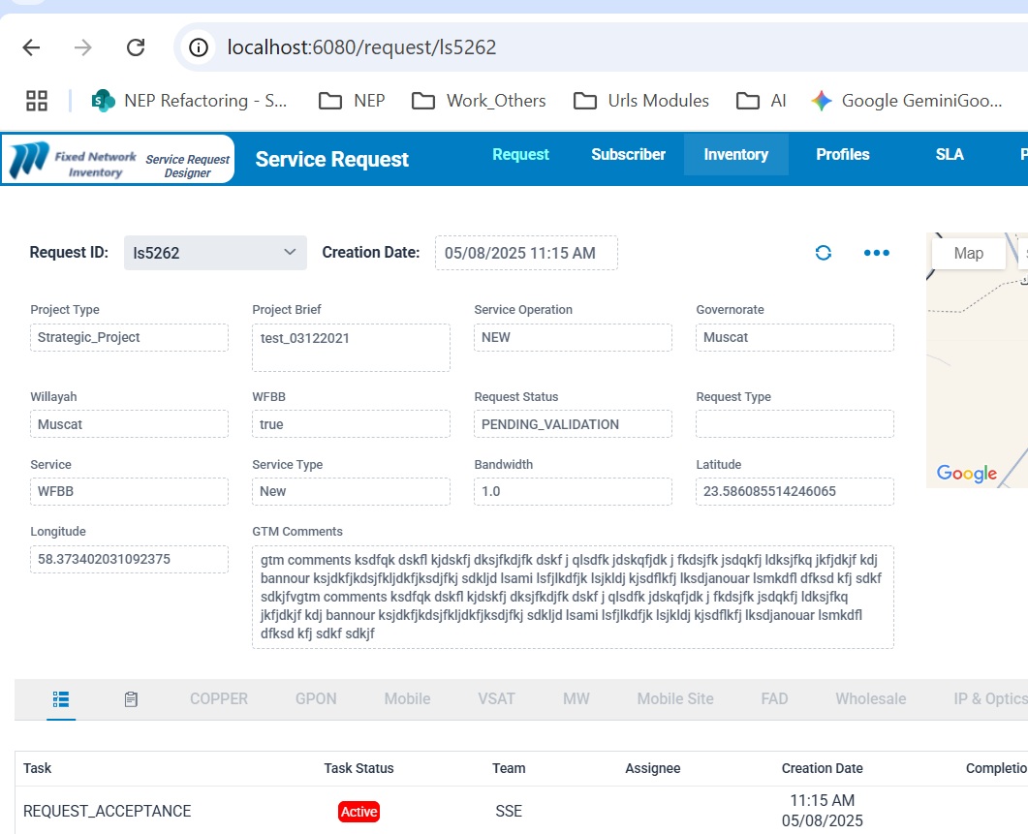Open the browser apps grid icon

click(37, 101)
